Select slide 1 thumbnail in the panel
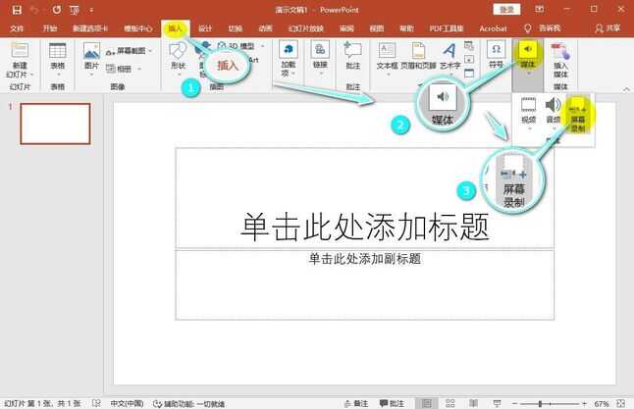Viewport: 634px width, 409px height. [55, 124]
